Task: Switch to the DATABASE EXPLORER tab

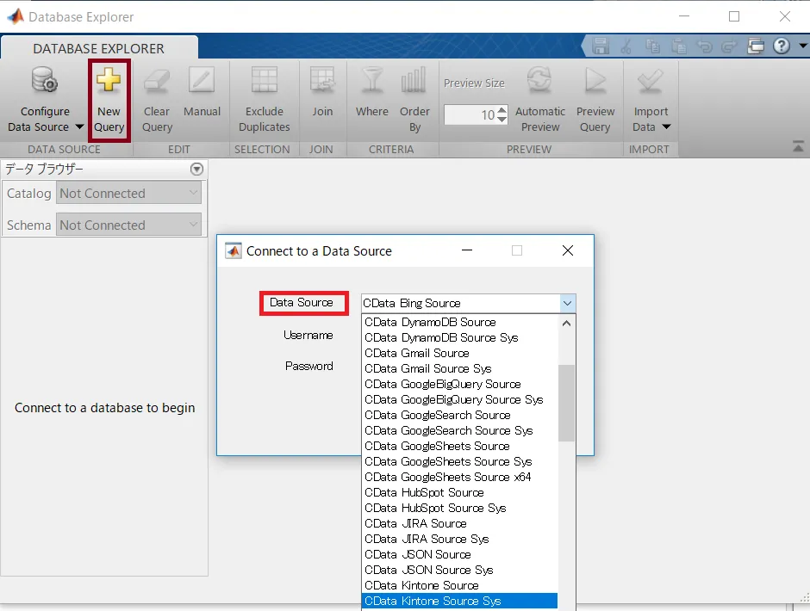Action: (x=99, y=49)
